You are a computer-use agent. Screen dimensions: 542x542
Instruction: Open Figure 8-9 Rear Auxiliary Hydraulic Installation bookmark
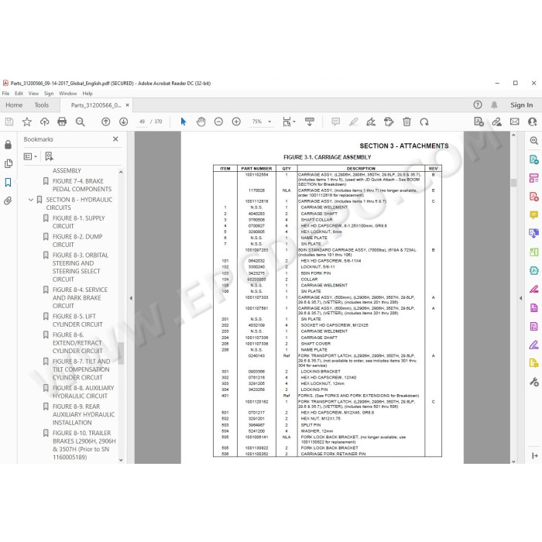(84, 414)
